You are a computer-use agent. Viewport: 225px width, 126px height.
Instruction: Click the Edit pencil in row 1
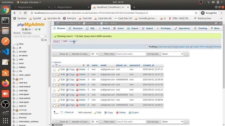point(59,69)
